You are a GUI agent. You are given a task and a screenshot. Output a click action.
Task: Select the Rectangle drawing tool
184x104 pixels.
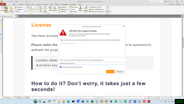pyautogui.click(x=73, y=12)
